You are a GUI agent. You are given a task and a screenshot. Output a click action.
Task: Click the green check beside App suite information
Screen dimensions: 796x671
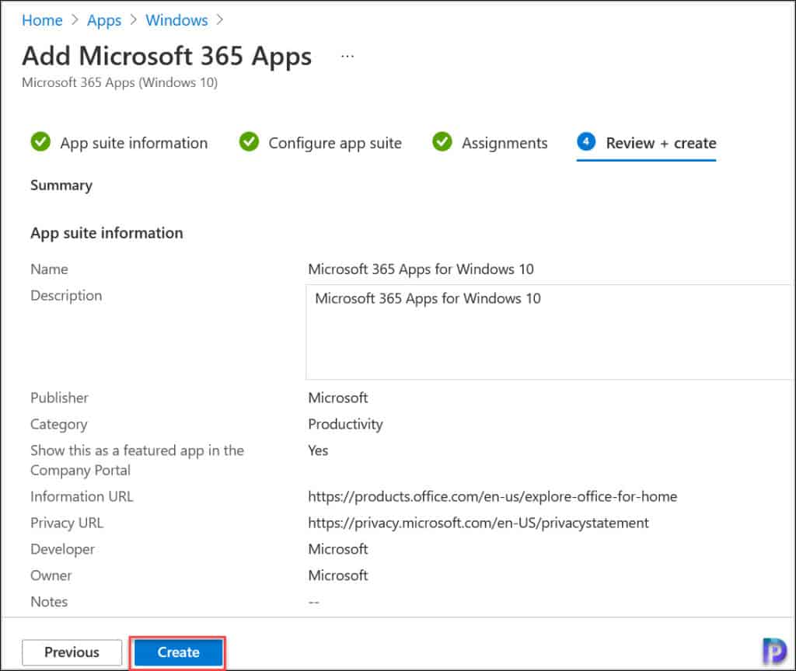click(40, 142)
